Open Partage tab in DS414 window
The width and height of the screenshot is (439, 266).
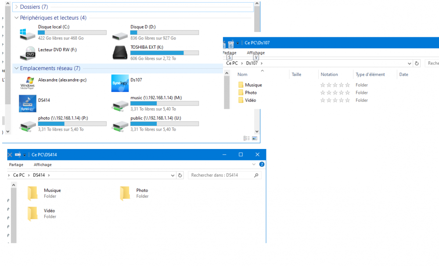16,165
